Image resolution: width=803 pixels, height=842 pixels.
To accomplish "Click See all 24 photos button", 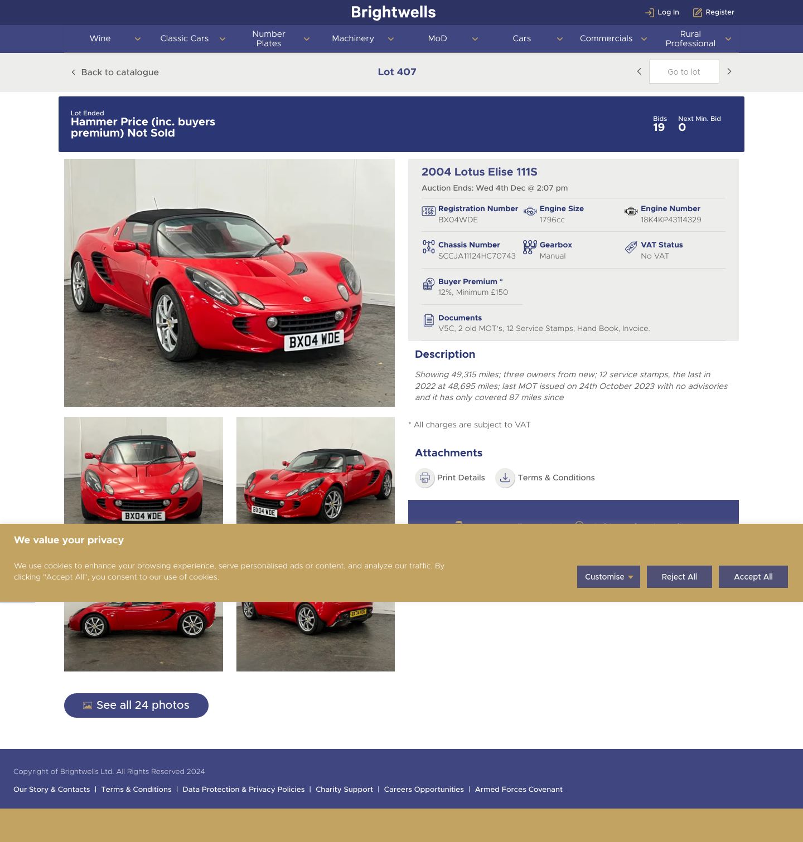I will pos(136,705).
